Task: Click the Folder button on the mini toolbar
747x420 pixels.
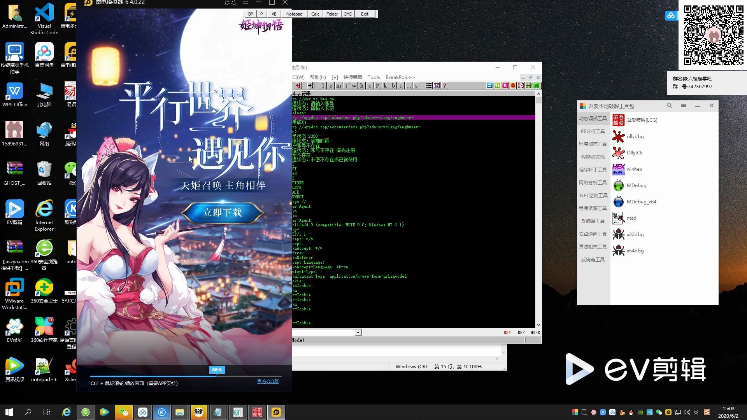Action: click(x=332, y=14)
